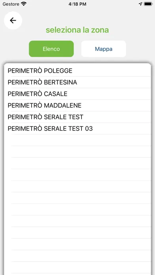Tap the bottom-most visible empty list row
The width and height of the screenshot is (155, 275).
coord(77,267)
